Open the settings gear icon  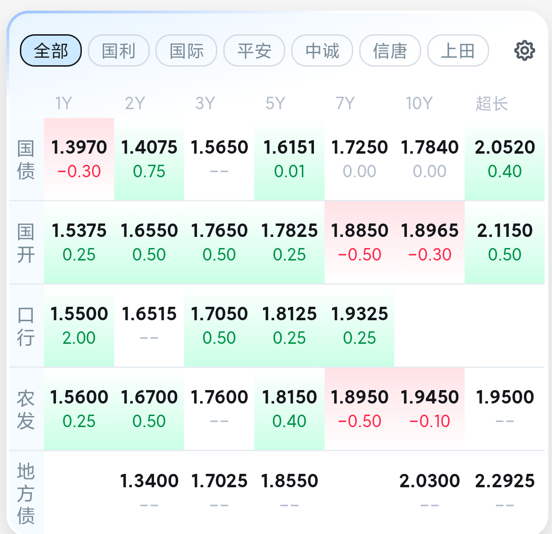pos(524,50)
